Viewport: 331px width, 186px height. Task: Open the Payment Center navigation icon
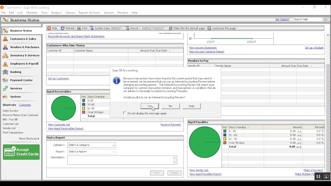pos(5,80)
